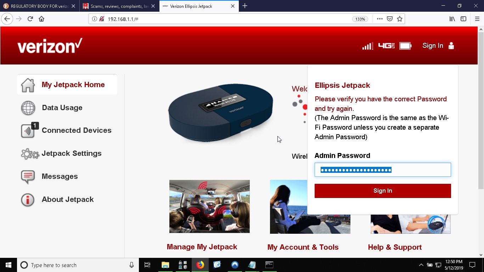Click the battery level icon
This screenshot has width=484, height=272.
pyautogui.click(x=405, y=46)
